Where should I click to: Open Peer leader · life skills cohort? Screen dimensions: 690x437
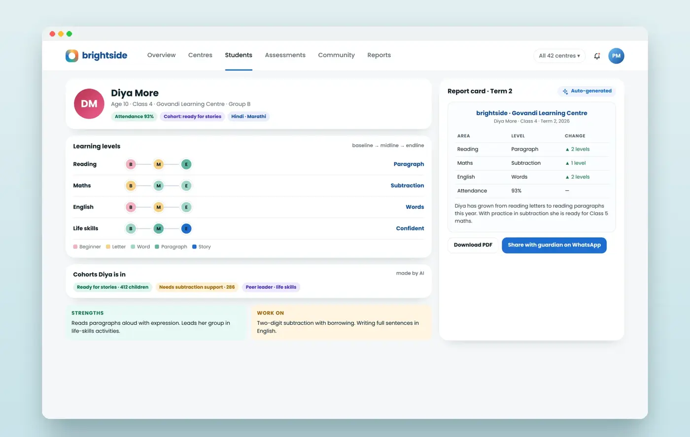point(271,287)
